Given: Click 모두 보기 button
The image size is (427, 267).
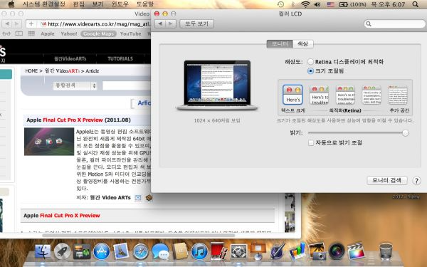Looking at the screenshot, I should [x=196, y=23].
